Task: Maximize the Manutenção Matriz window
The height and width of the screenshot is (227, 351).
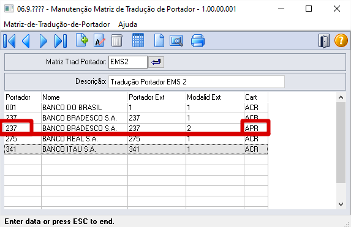Action: tap(309, 9)
